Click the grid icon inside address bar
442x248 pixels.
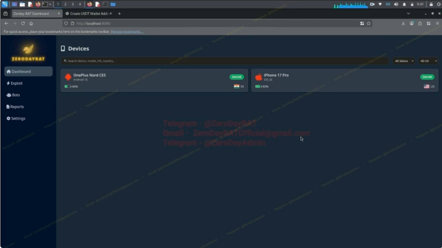362,24
